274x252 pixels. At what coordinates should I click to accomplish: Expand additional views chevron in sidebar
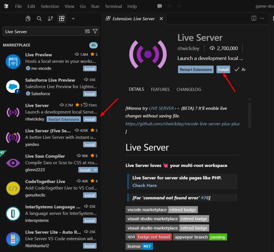click(73, 19)
